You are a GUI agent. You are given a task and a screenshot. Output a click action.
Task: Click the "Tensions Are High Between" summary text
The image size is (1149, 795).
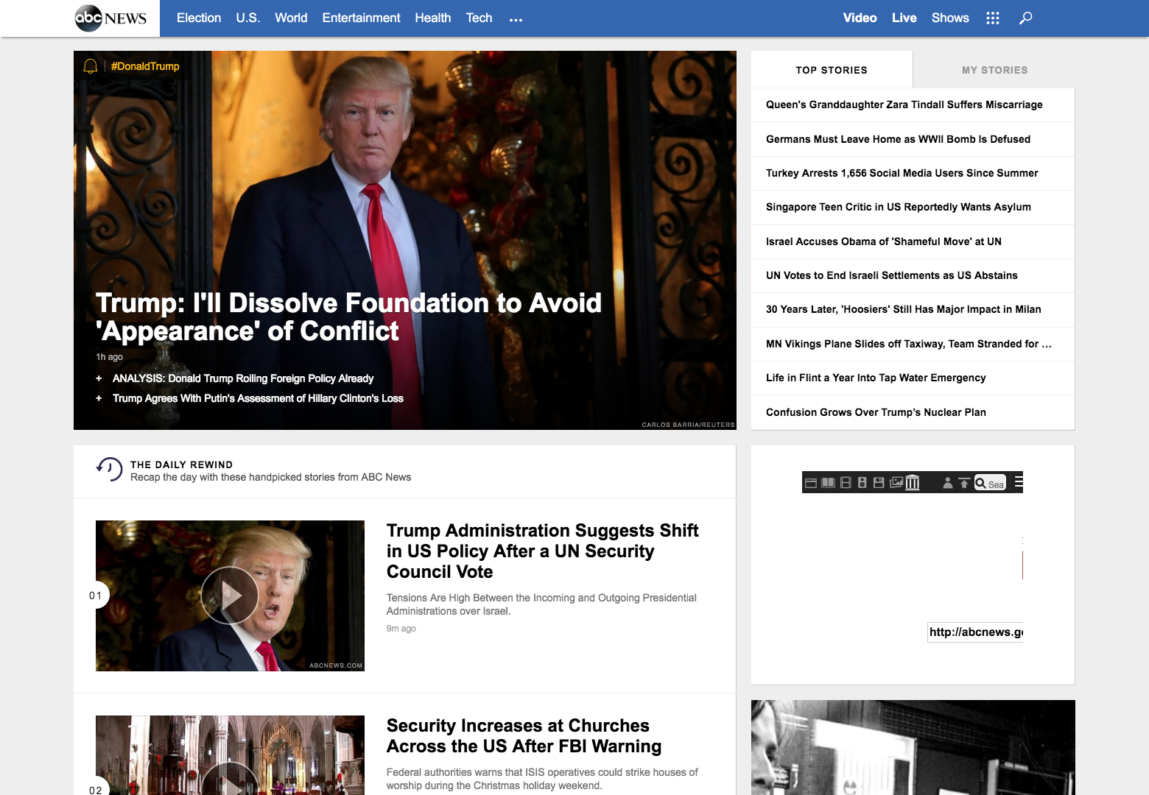click(541, 604)
